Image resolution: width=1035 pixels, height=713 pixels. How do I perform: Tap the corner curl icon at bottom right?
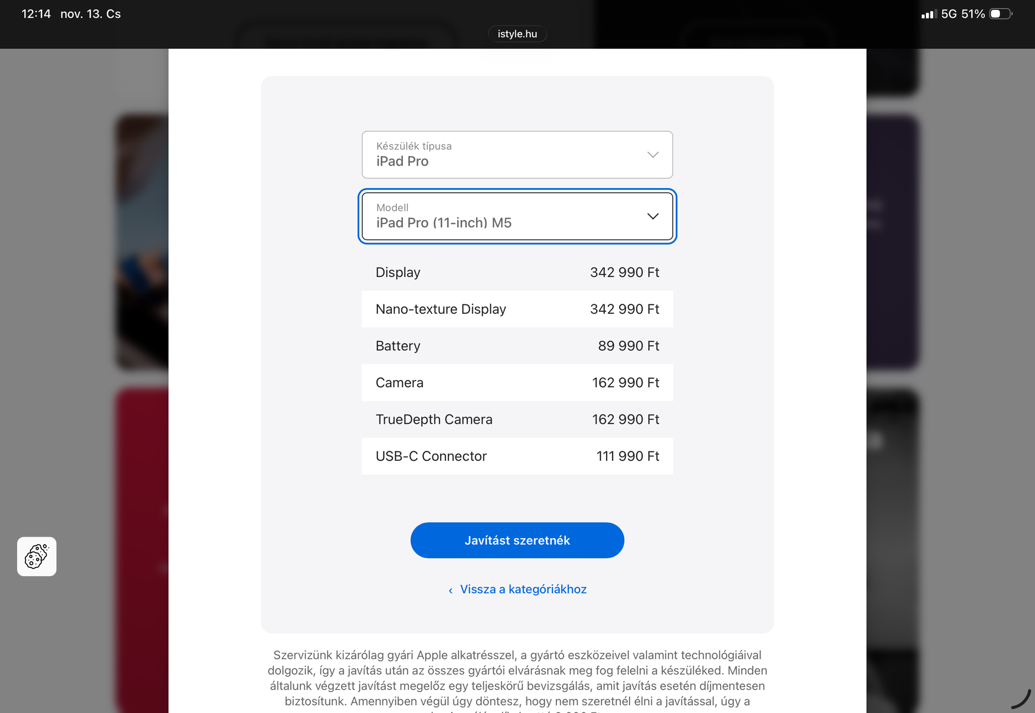[x=1021, y=699]
